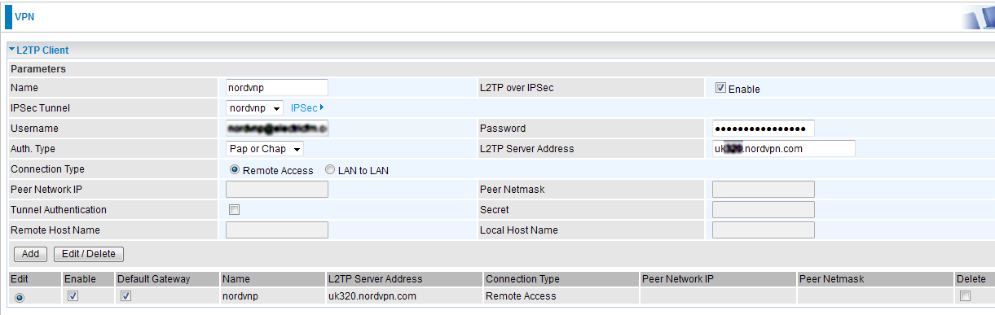Collapse the L2TP Client section arrow
The height and width of the screenshot is (315, 995).
pyautogui.click(x=12, y=50)
